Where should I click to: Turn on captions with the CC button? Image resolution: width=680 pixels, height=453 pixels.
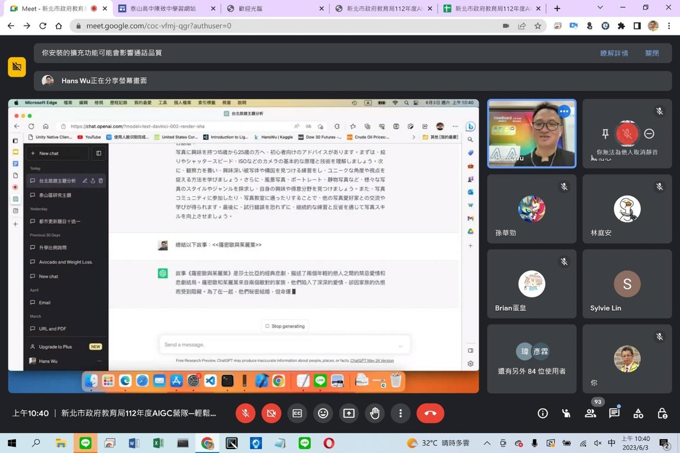[x=297, y=413]
